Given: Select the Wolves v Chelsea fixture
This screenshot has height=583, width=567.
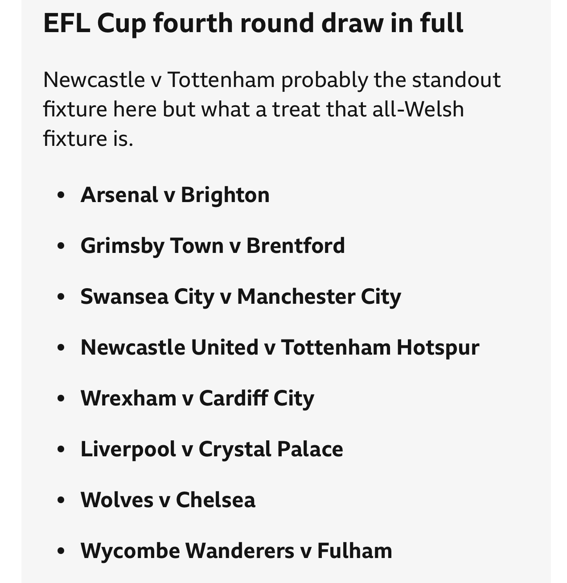Looking at the screenshot, I should click(168, 500).
